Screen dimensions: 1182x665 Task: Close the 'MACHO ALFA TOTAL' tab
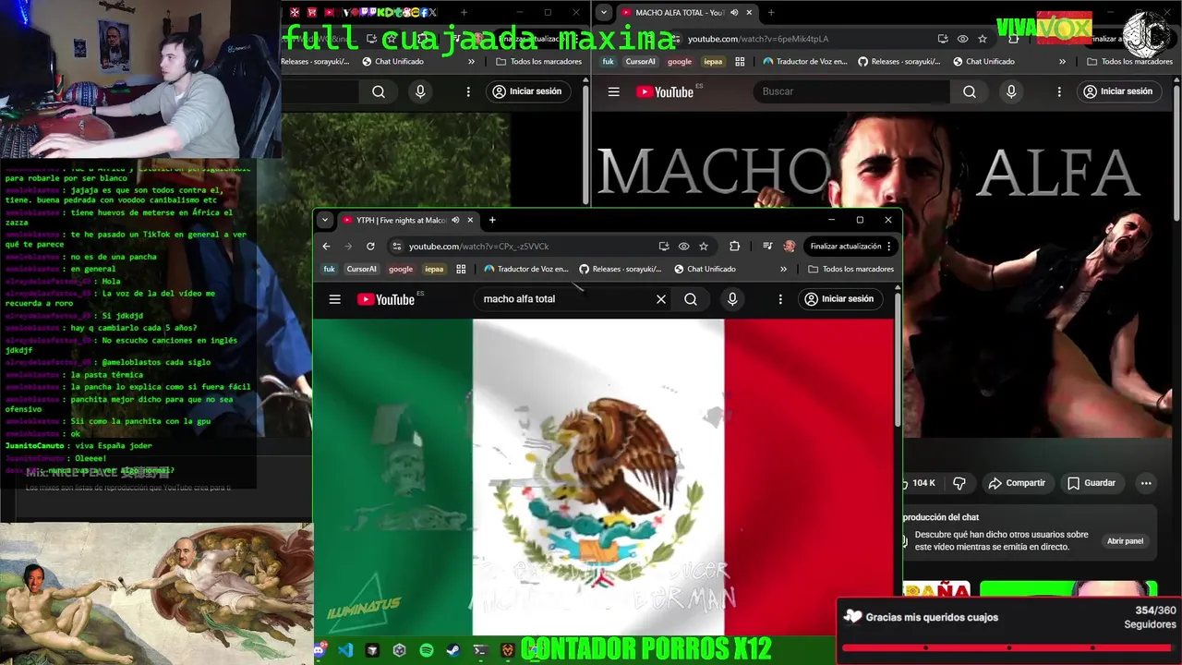[749, 13]
